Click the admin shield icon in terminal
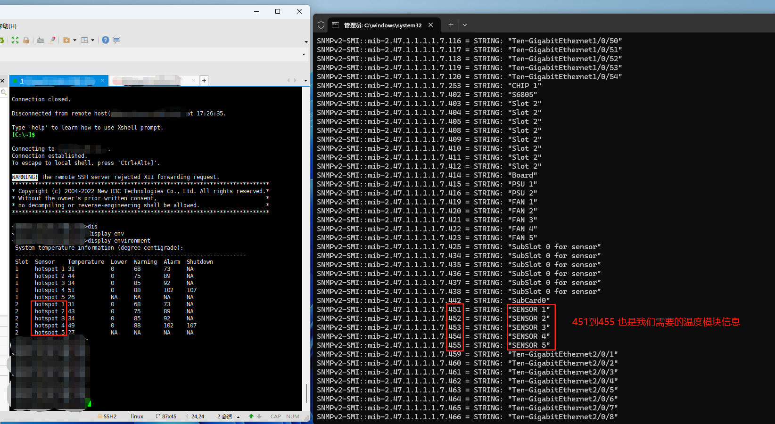Image resolution: width=775 pixels, height=424 pixels. click(x=321, y=25)
